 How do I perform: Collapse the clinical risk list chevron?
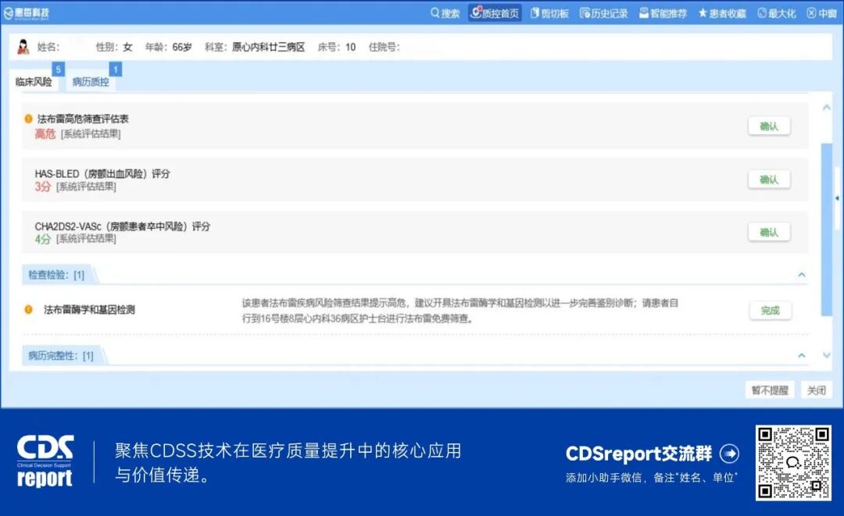828,107
